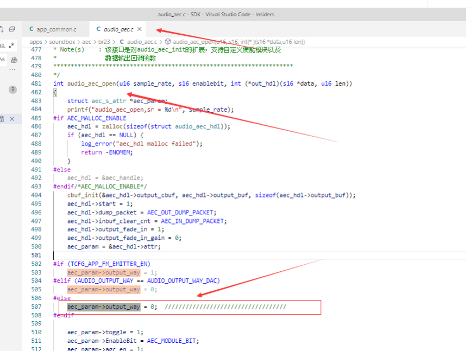Close the audio_aec.c tab

click(140, 29)
